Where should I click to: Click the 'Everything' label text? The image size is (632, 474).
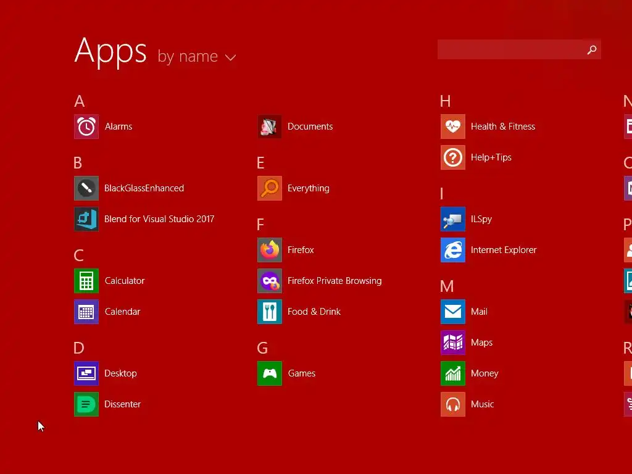309,188
